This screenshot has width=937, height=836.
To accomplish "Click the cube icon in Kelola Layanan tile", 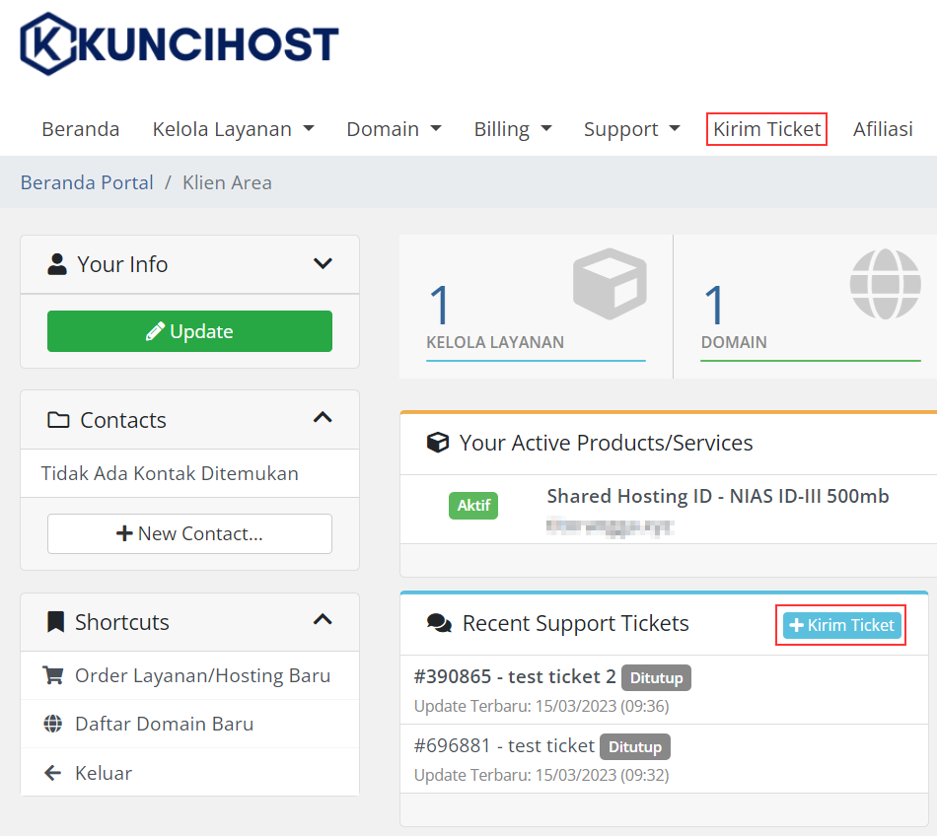I will tap(610, 284).
